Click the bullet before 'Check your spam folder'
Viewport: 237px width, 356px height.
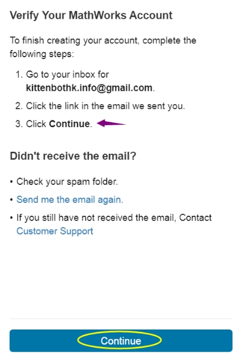pos(11,182)
